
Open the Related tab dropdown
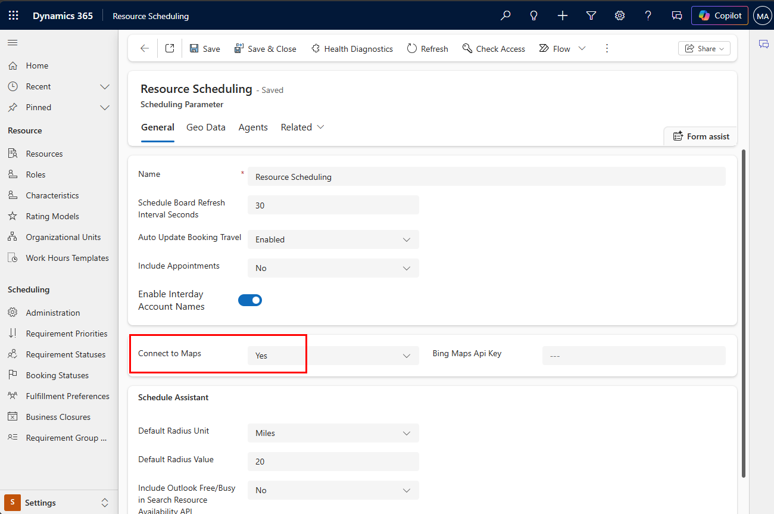coord(302,127)
